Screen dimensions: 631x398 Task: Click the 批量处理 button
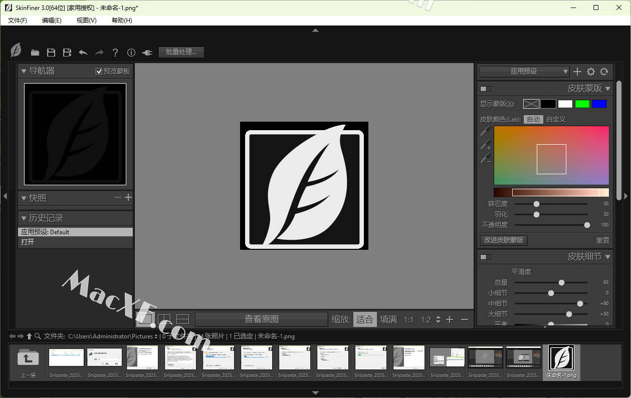(x=181, y=52)
